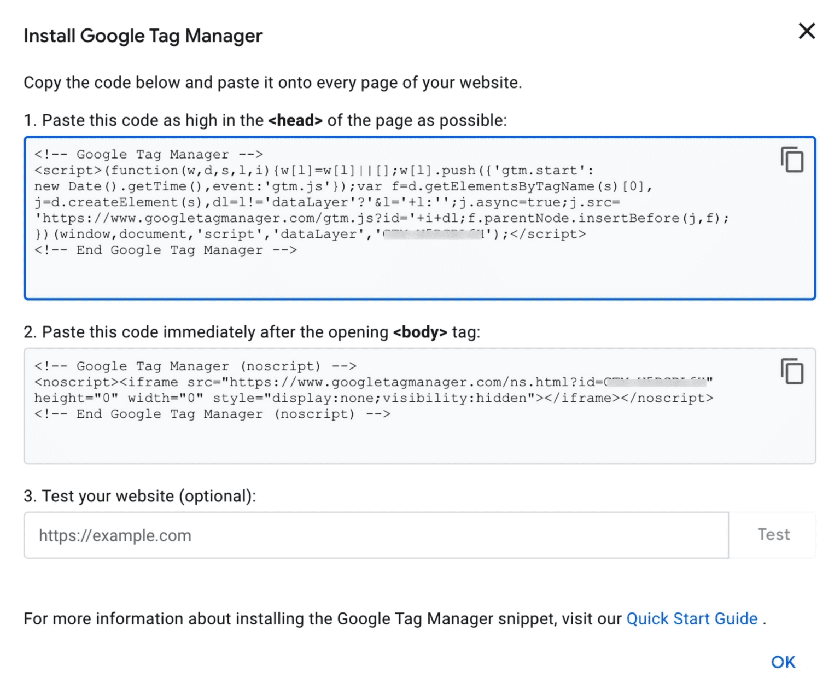Close the Install Google Tag Manager dialog

click(807, 31)
